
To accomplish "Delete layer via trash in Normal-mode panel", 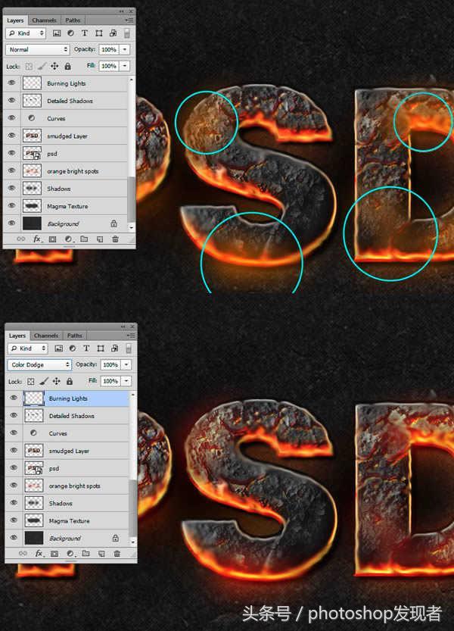I will point(116,239).
